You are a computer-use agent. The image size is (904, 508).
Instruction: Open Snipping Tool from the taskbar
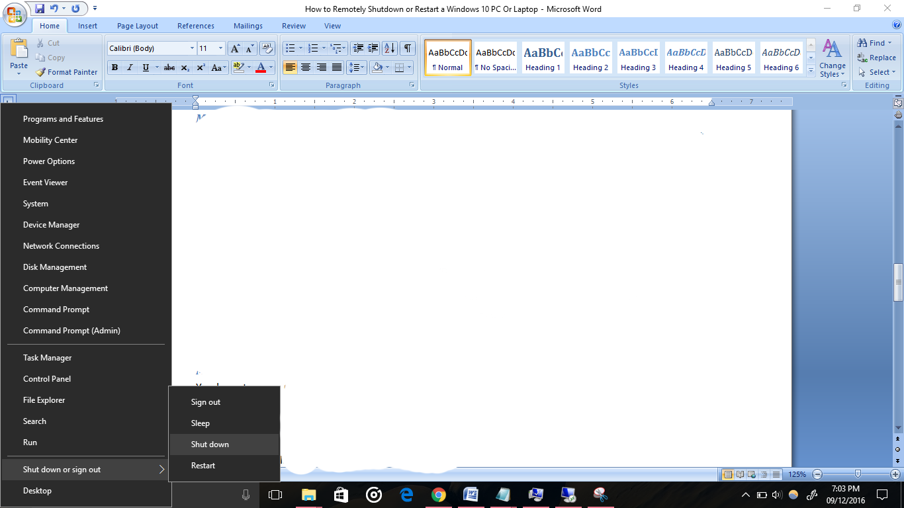pos(600,495)
